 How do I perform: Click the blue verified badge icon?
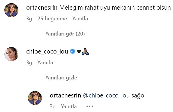pos(73,51)
